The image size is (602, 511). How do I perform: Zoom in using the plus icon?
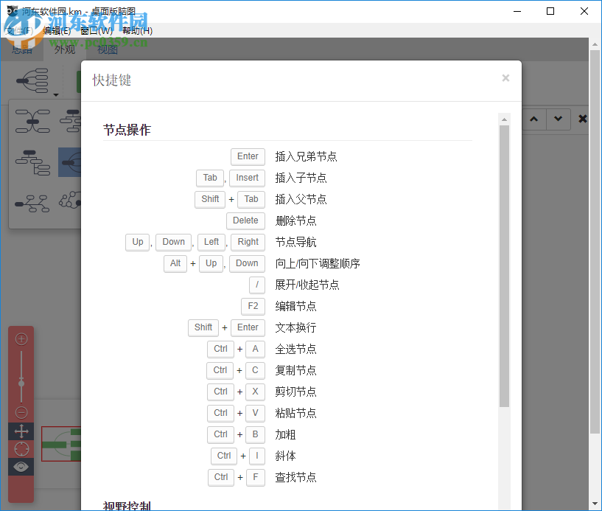pyautogui.click(x=21, y=338)
